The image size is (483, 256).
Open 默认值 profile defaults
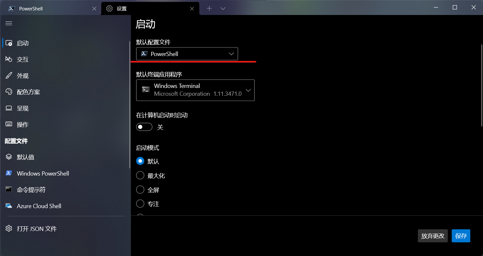tap(64, 157)
